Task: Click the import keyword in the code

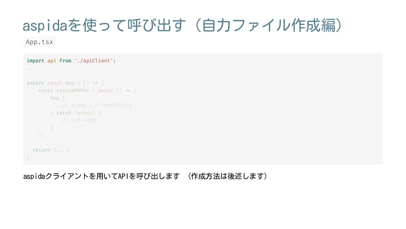Action: click(x=35, y=61)
